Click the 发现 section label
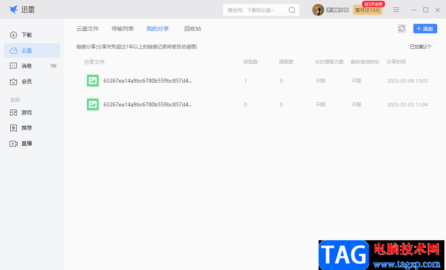 (x=15, y=100)
